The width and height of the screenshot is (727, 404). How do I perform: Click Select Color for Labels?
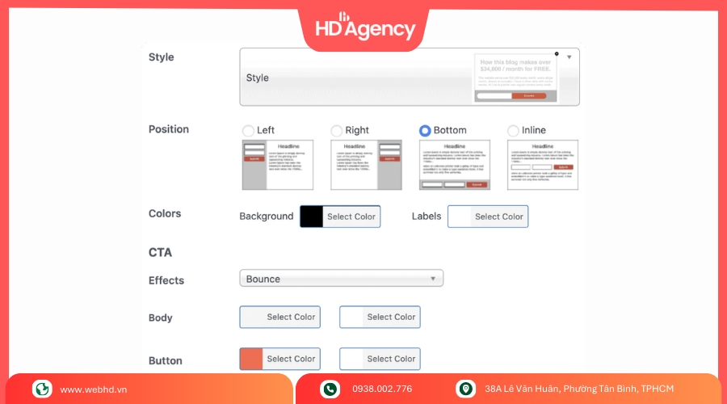point(498,217)
